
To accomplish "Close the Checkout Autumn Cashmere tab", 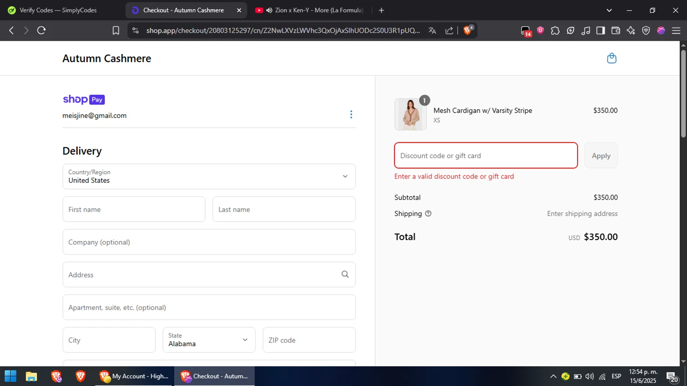I will (x=239, y=10).
